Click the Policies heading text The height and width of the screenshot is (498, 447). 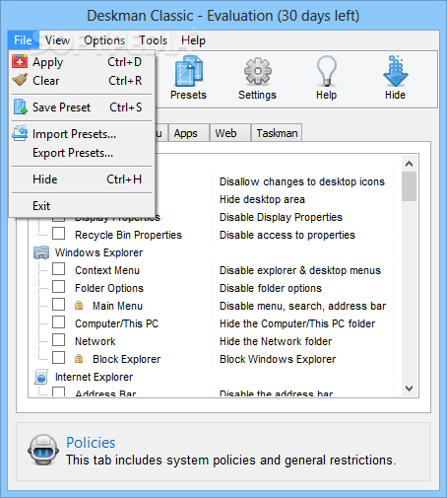pos(91,443)
